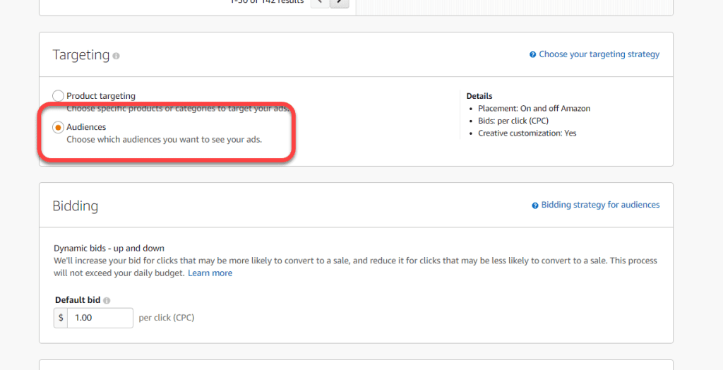Image resolution: width=723 pixels, height=370 pixels.
Task: Go to previous results page arrow
Action: pos(319,2)
